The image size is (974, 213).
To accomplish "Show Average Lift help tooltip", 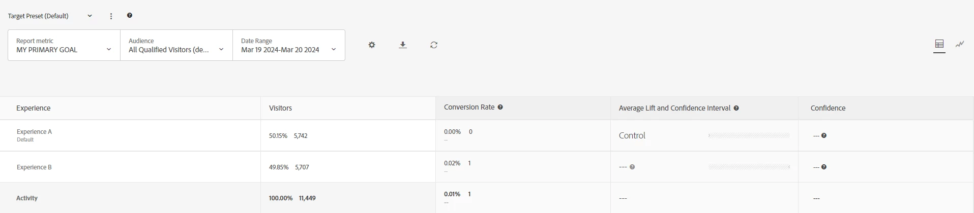I will click(x=736, y=109).
